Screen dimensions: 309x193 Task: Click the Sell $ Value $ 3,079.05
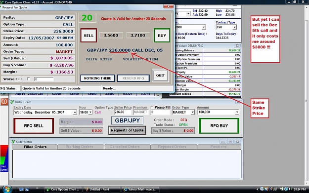tap(61, 58)
